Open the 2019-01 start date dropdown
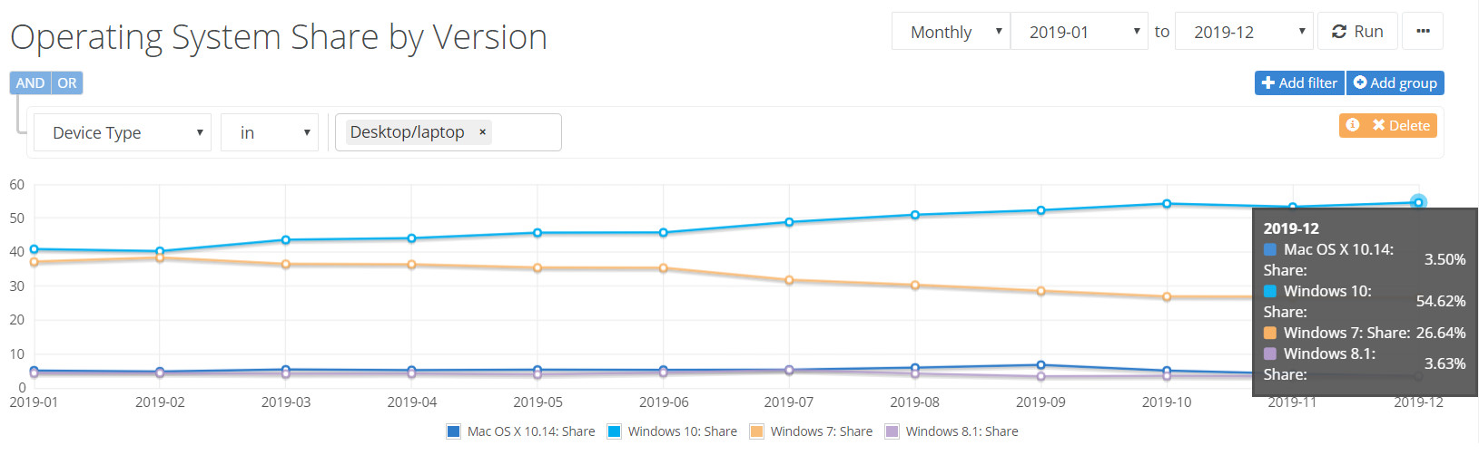Screen dimensions: 1479x455 click(1081, 32)
